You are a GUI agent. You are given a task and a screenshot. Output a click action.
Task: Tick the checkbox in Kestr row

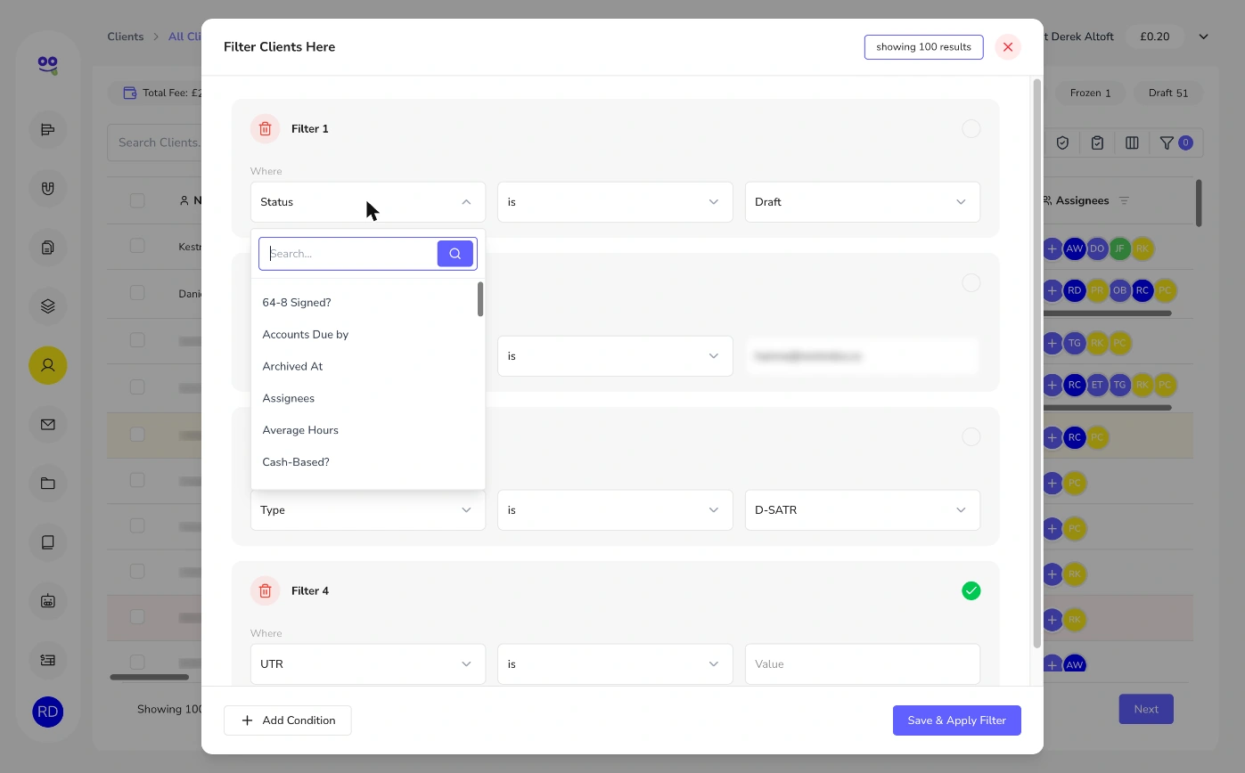tap(137, 246)
